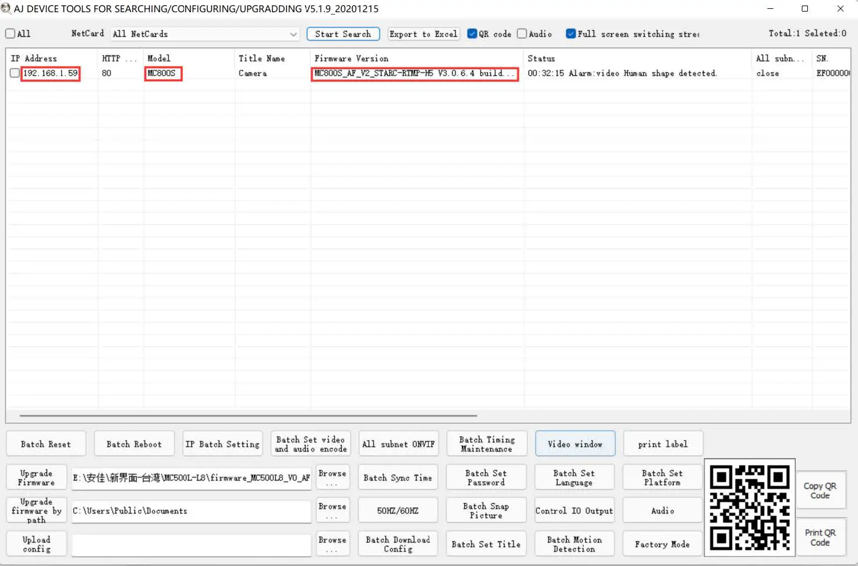Image resolution: width=858 pixels, height=566 pixels.
Task: Click Upload config button
Action: [x=36, y=544]
